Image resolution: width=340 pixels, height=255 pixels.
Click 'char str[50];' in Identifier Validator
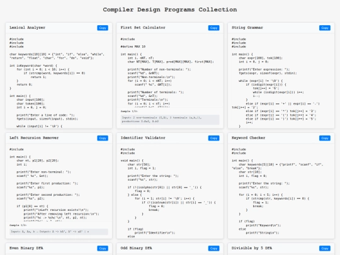(139, 164)
